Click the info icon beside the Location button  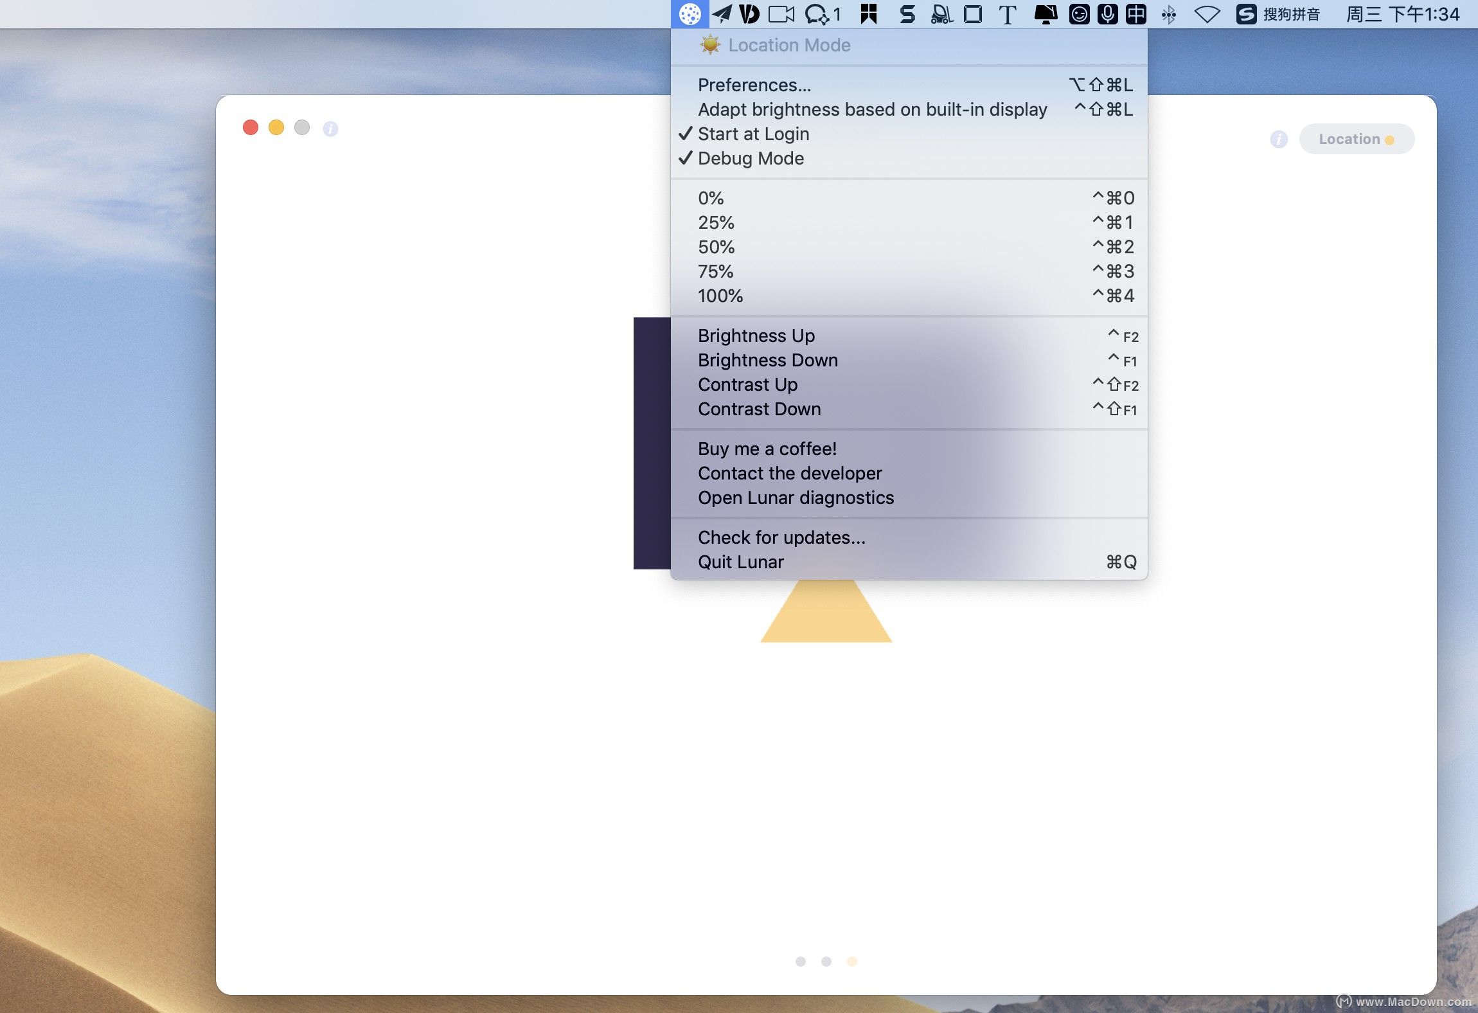[1279, 139]
